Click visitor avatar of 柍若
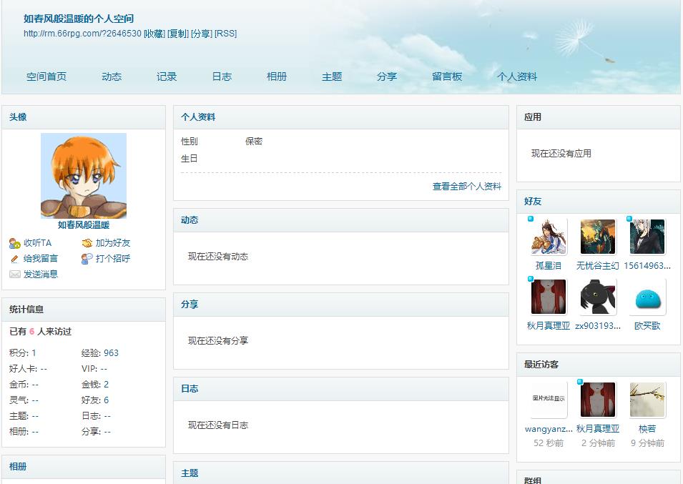The height and width of the screenshot is (484, 683). coord(647,399)
